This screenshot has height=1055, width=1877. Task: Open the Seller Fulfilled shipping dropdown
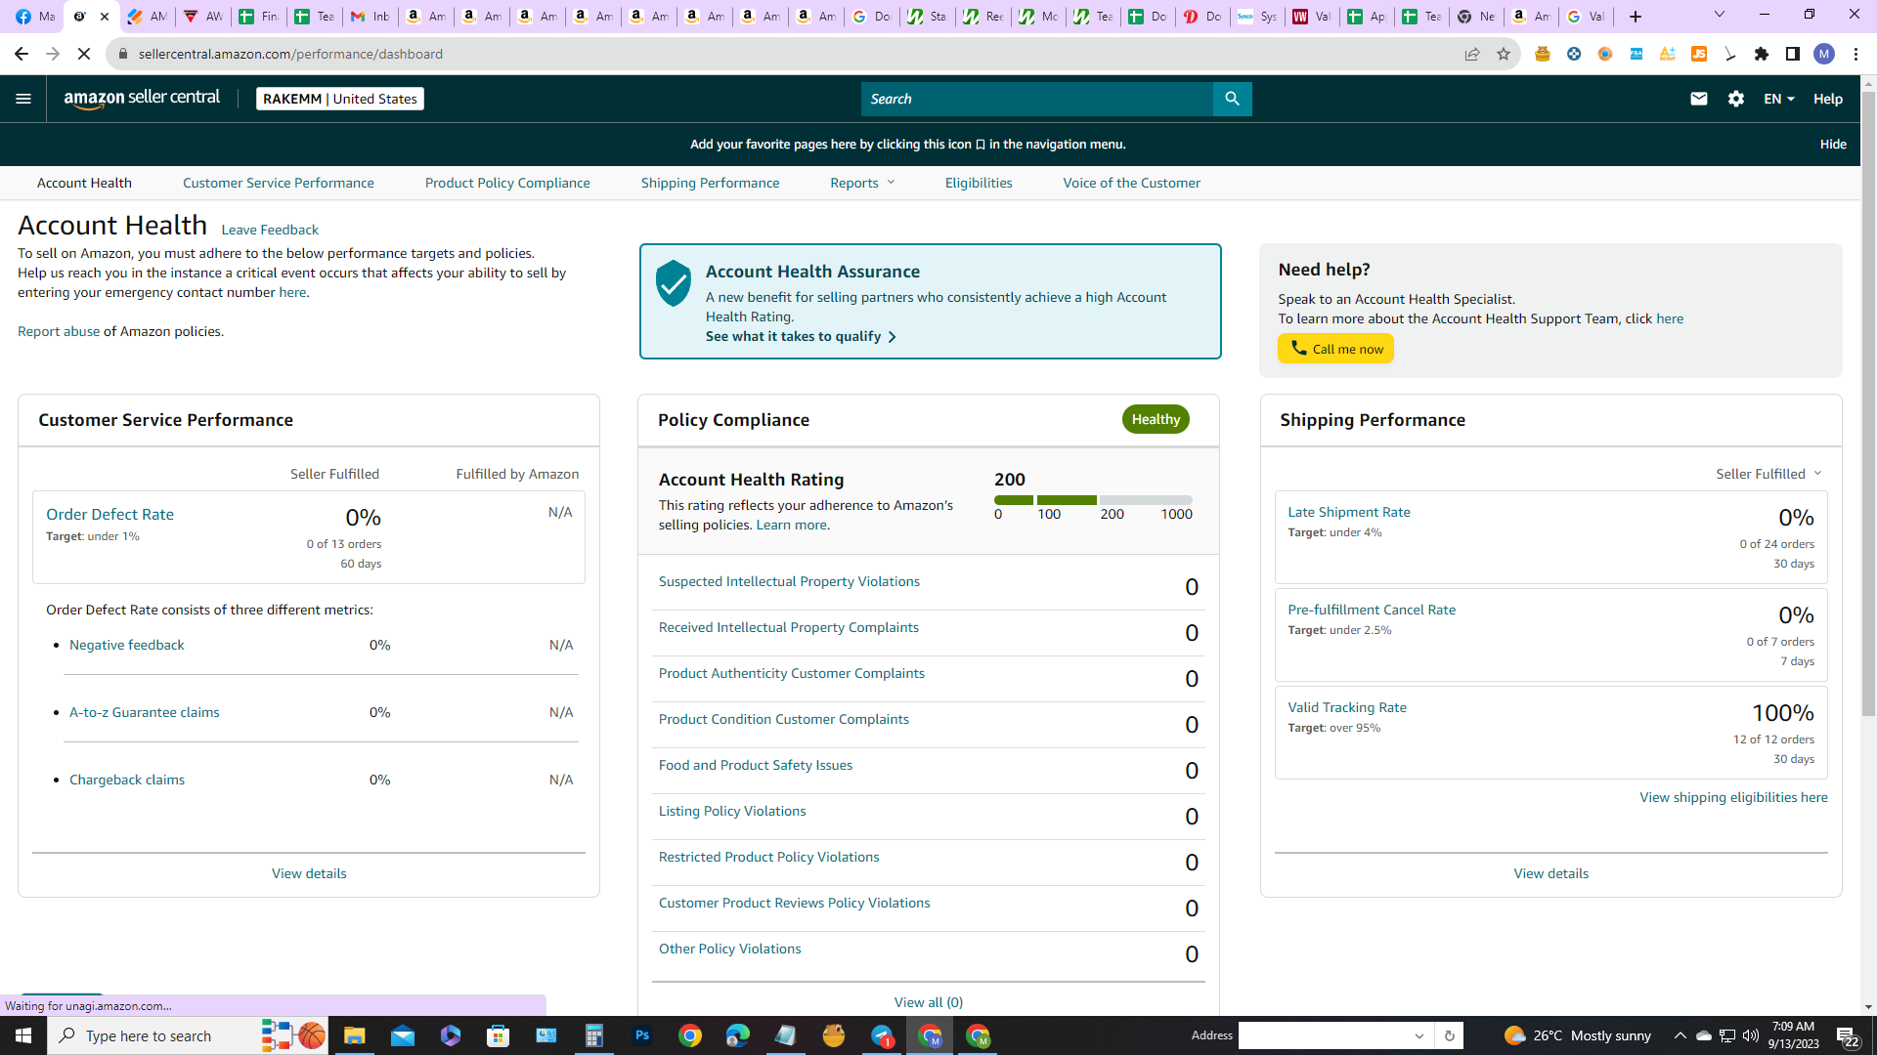(1768, 474)
